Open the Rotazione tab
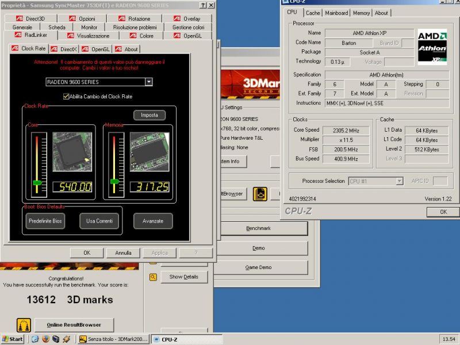The image size is (460, 345). (135, 18)
